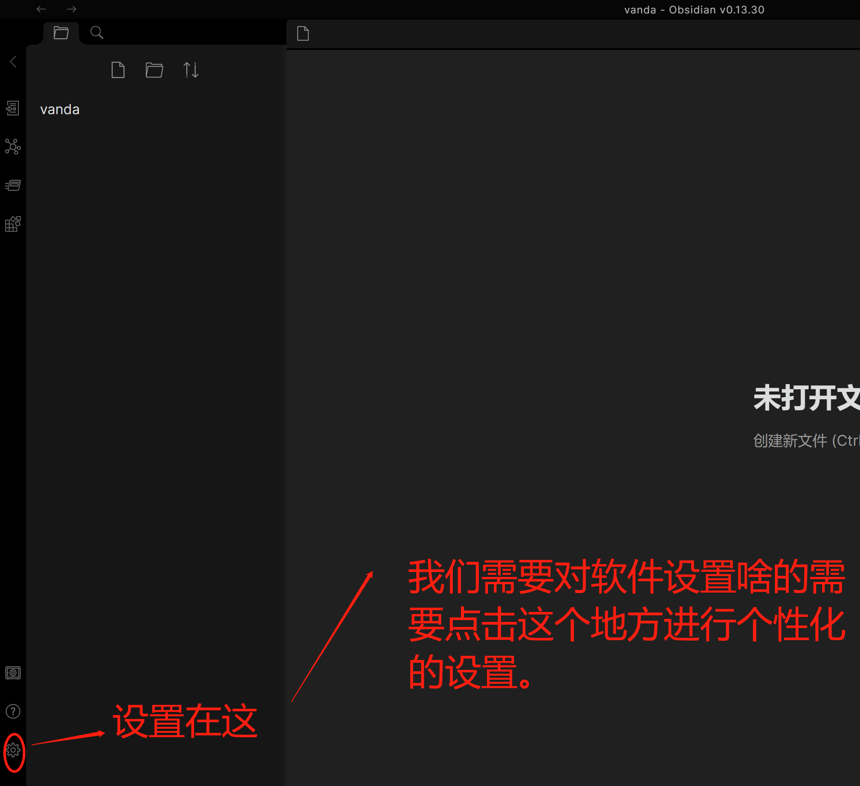Open the help question mark icon
Viewport: 860px width, 786px height.
pos(13,712)
